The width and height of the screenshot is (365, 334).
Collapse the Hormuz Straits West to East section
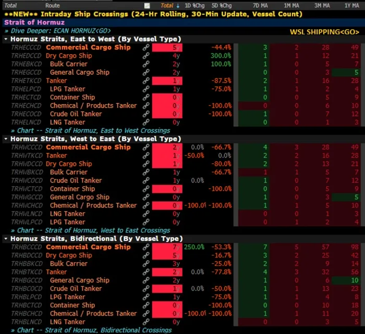(6, 139)
